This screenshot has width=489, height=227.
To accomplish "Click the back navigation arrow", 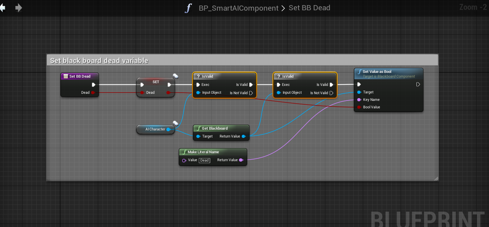I will 2,8.
